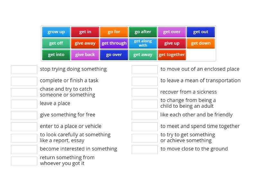Image resolution: width=257 pixels, height=193 pixels.
Task: Pick the 'get away' tile
Action: (x=143, y=55)
